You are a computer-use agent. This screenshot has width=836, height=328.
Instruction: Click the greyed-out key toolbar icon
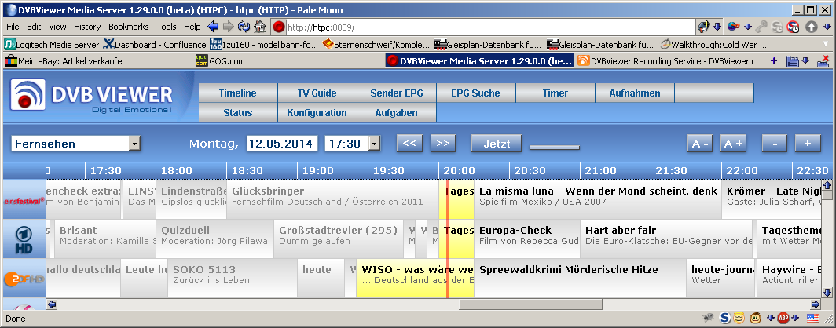click(762, 27)
